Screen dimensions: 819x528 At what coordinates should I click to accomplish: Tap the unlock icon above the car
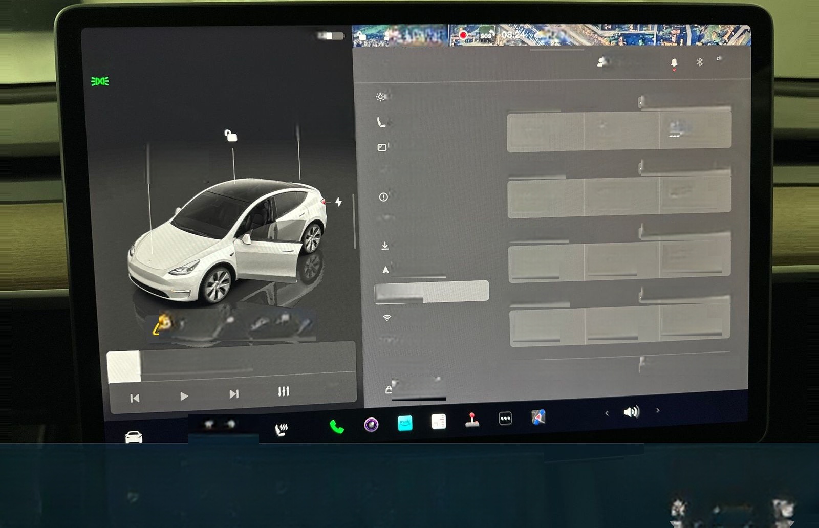pos(231,136)
